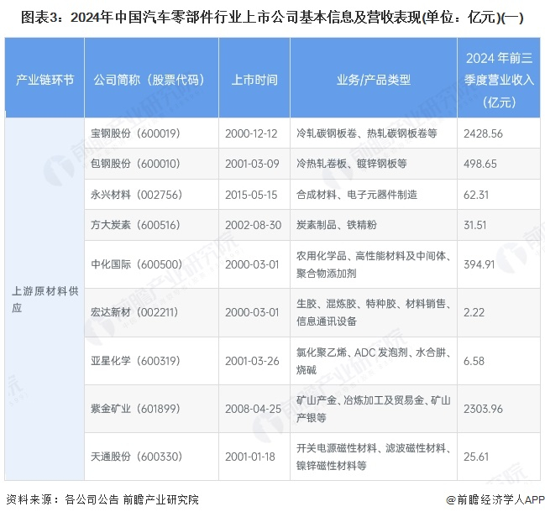Click the 上市时间 column header

pos(254,80)
